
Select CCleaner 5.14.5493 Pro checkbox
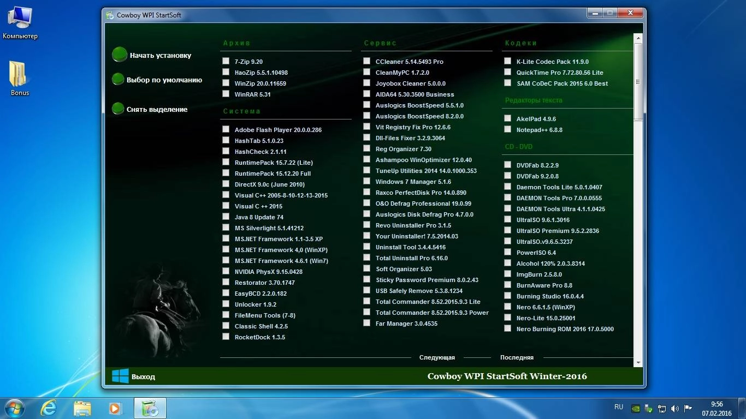[x=367, y=61]
